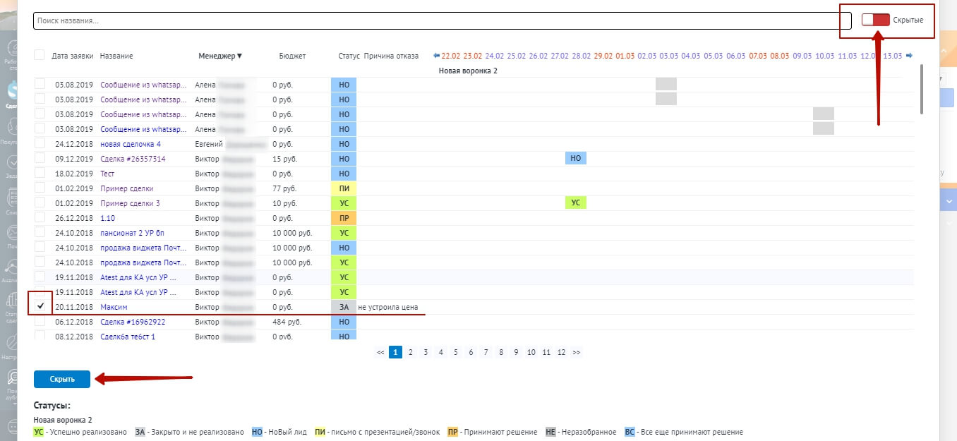Sort by the Менеджер column arrow
Viewport: 957px width, 441px height.
tap(239, 56)
